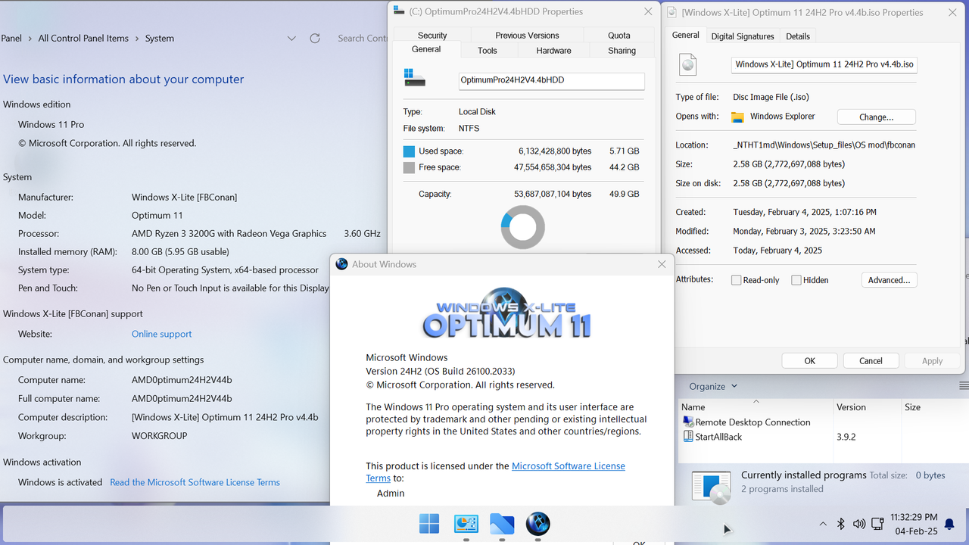This screenshot has width=969, height=545.
Task: Open File Explorer from the taskbar
Action: (502, 524)
